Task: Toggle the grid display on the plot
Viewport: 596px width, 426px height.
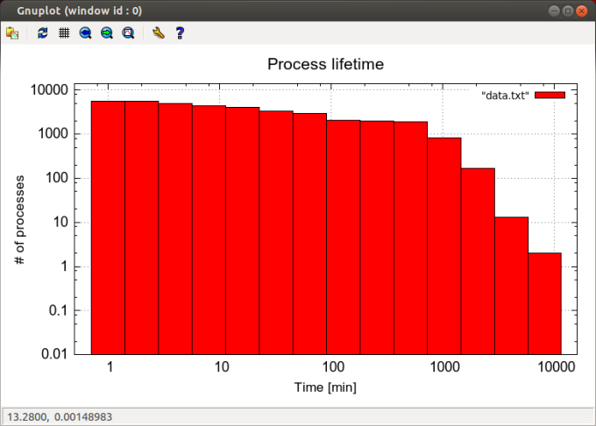Action: [63, 33]
